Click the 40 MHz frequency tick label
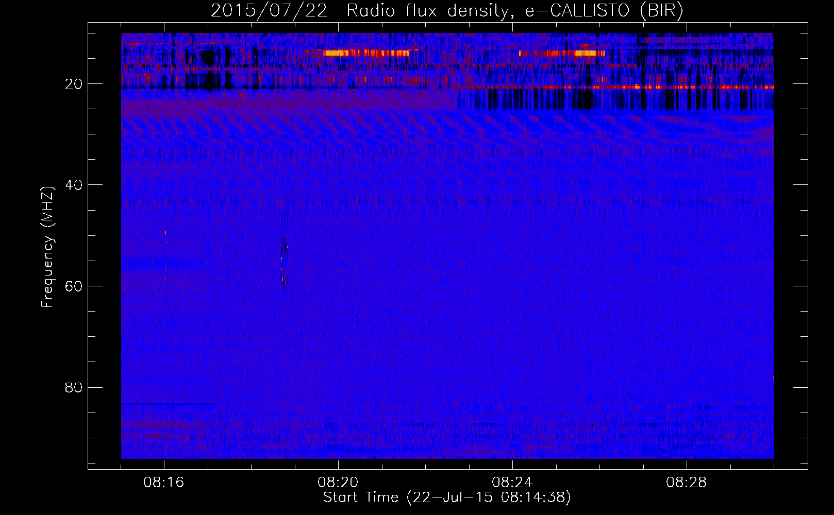Screen dimensions: 834x515 [x=74, y=185]
